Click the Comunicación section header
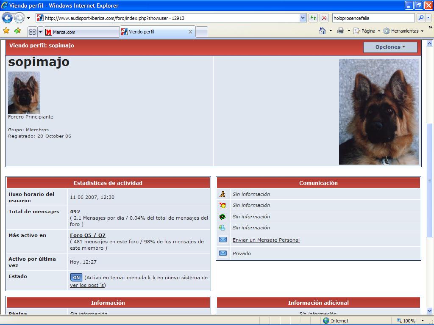Viewport: 434px width, 325px height. tap(318, 183)
